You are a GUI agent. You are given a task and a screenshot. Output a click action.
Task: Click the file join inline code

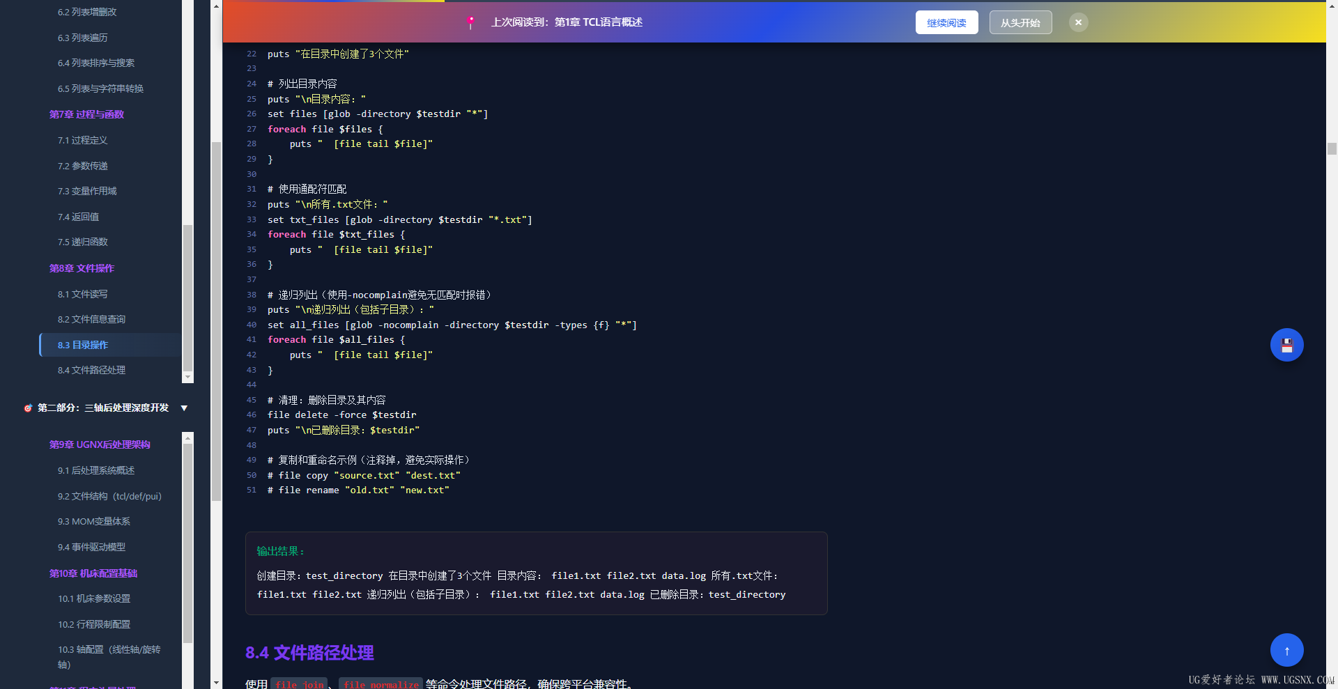[300, 684]
